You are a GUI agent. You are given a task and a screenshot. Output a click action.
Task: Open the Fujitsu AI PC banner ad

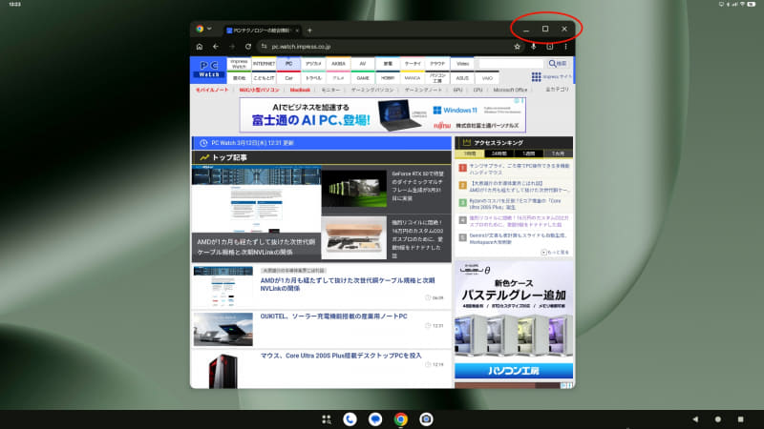coord(383,114)
